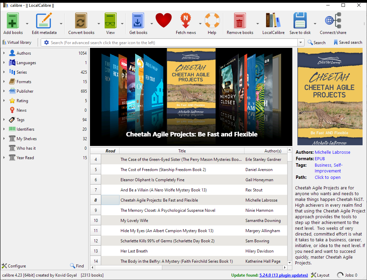This screenshot has height=280, width=367.
Task: Click the Virtual library button
Action: (17, 42)
